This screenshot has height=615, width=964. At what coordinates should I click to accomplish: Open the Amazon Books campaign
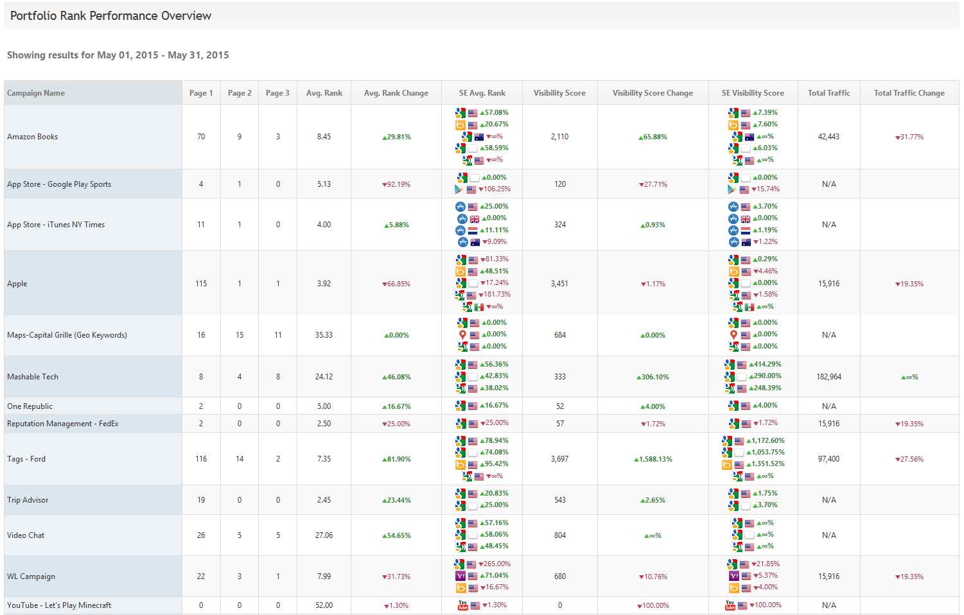tap(33, 137)
